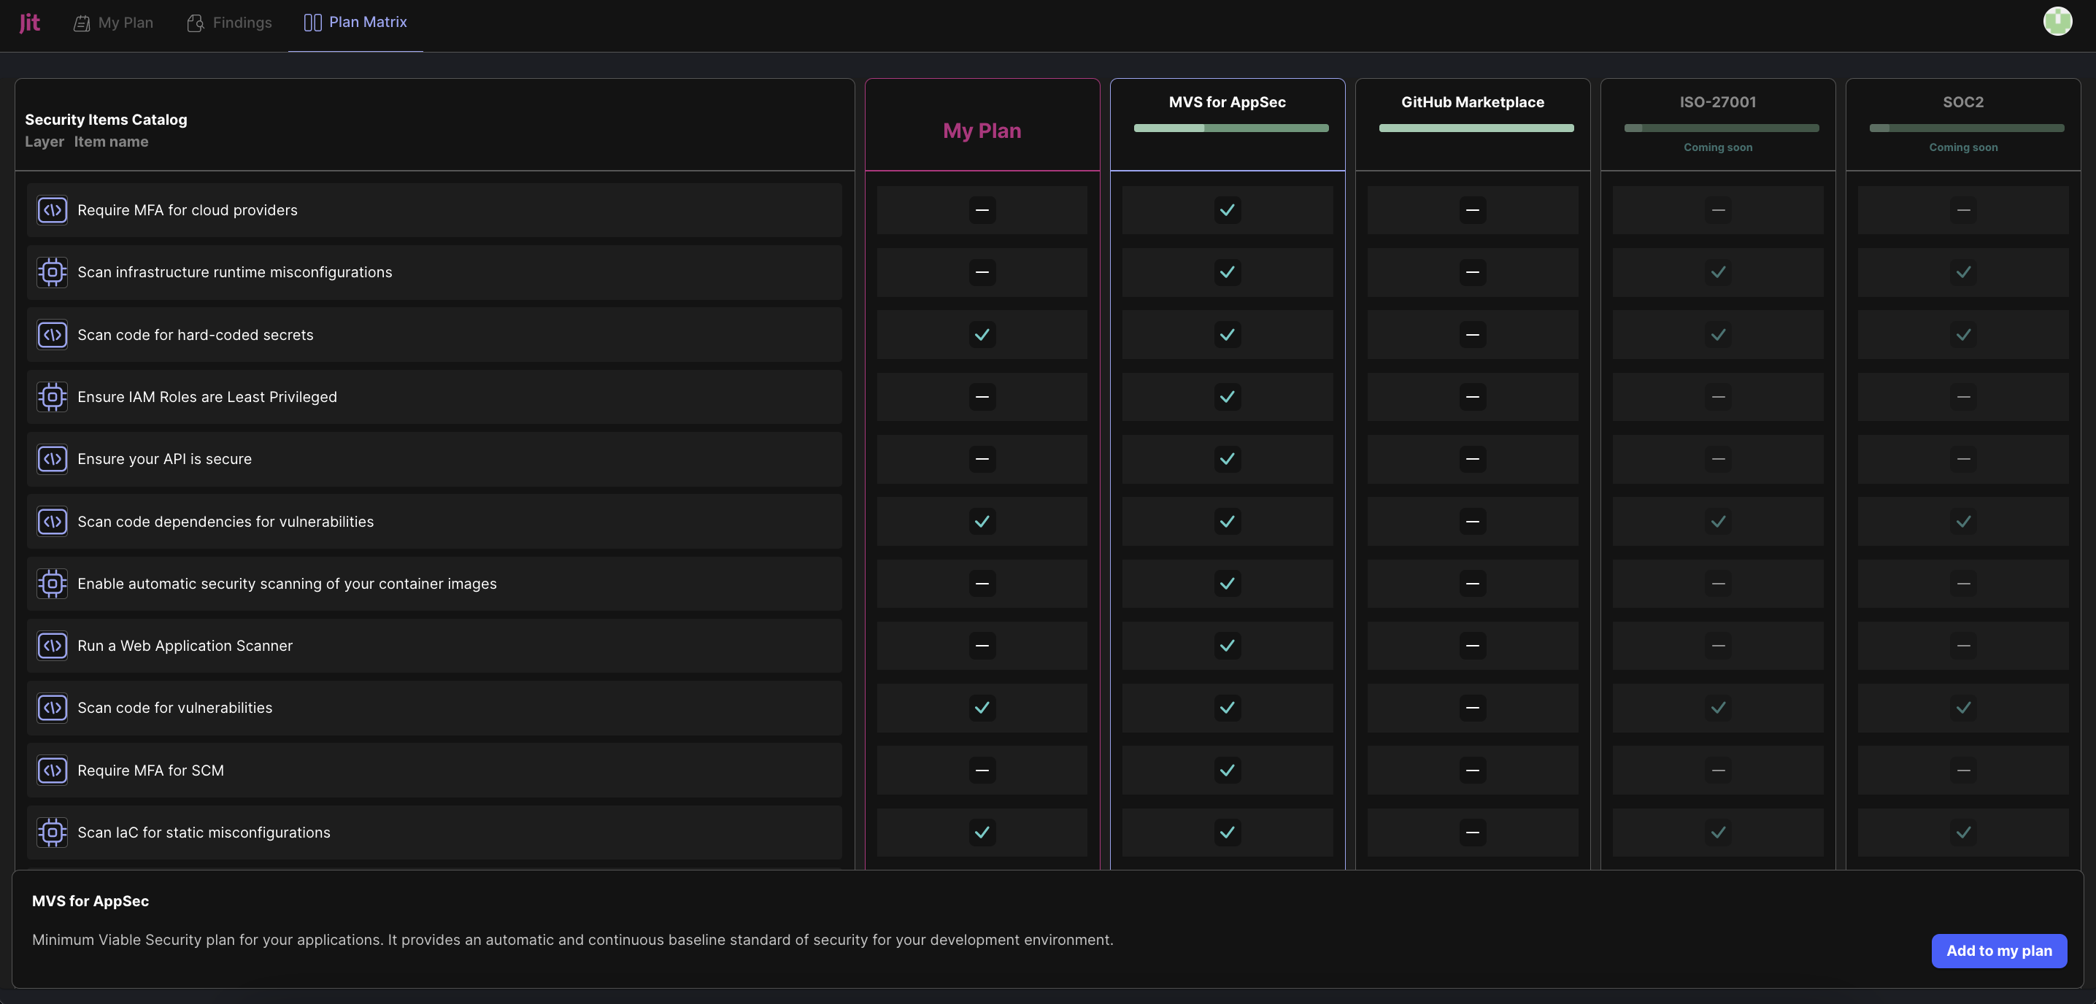Open the My Plan tab in top navigation
This screenshot has width=2096, height=1004.
[113, 23]
